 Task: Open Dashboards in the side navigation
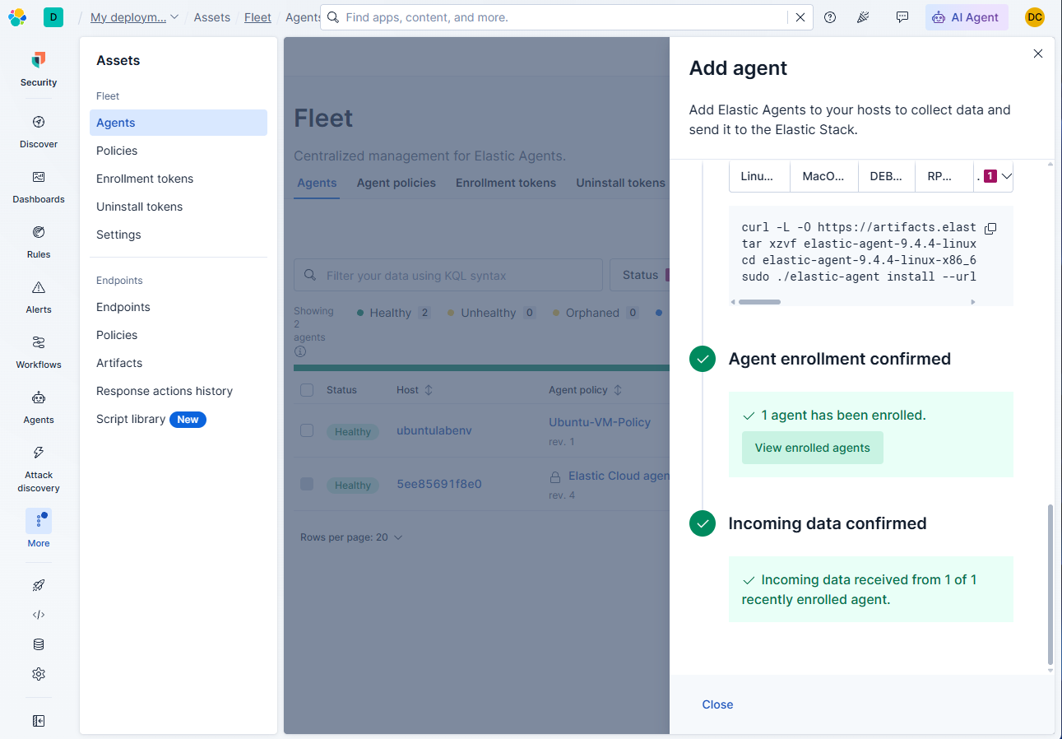point(39,187)
